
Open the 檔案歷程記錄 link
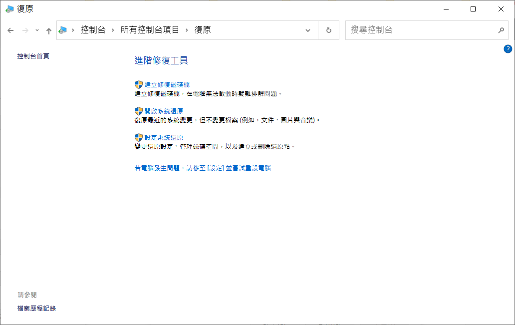pos(36,309)
